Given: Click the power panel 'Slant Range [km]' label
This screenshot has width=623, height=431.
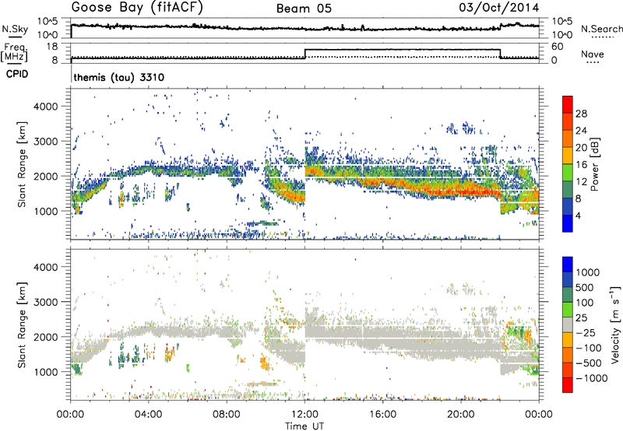Looking at the screenshot, I should click(x=22, y=164).
